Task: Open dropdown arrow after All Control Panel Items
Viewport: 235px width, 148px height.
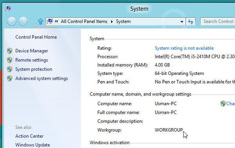Action: [x=112, y=21]
